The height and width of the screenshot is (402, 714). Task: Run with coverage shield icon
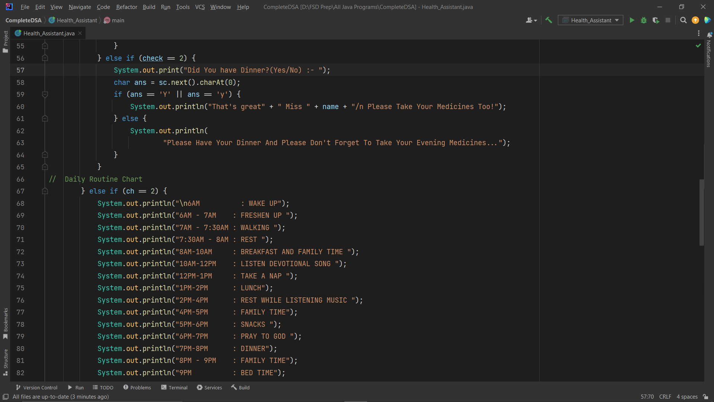[x=656, y=20]
